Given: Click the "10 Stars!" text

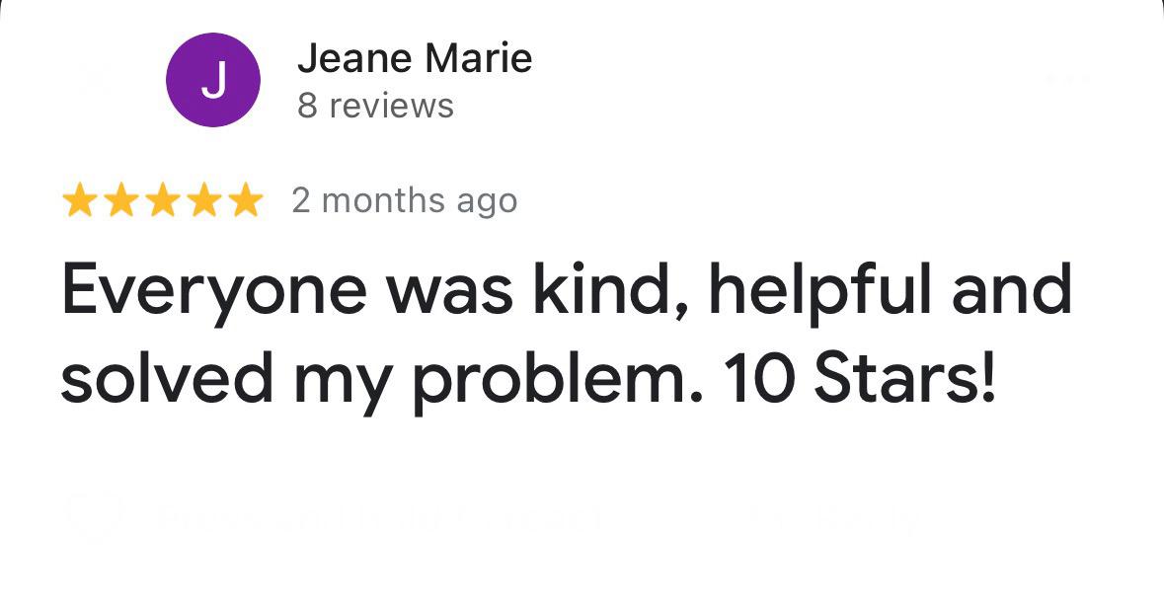Looking at the screenshot, I should click(860, 379).
